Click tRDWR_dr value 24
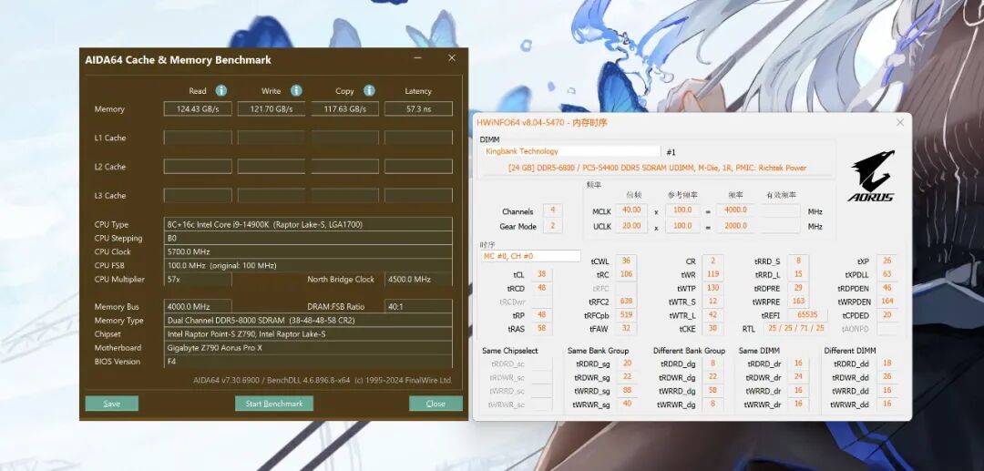Screen dimensions: 984x471 coord(797,377)
